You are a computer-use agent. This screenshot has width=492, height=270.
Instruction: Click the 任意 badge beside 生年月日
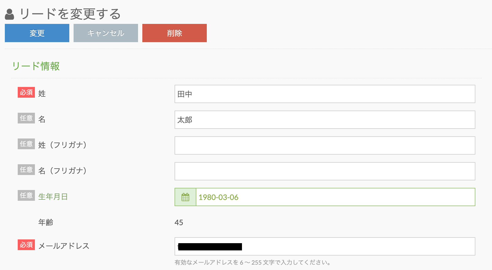pos(26,195)
